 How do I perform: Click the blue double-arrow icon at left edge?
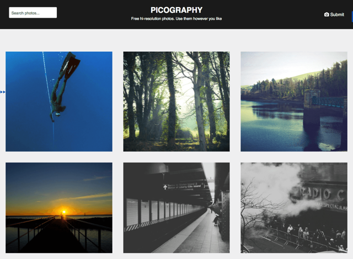click(3, 92)
